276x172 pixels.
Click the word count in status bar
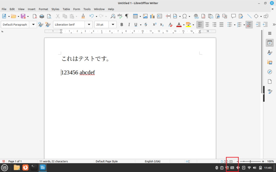tap(54, 161)
